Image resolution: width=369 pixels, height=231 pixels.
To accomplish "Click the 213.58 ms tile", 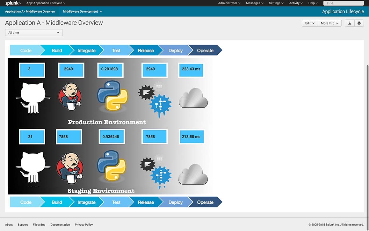I will [191, 137].
